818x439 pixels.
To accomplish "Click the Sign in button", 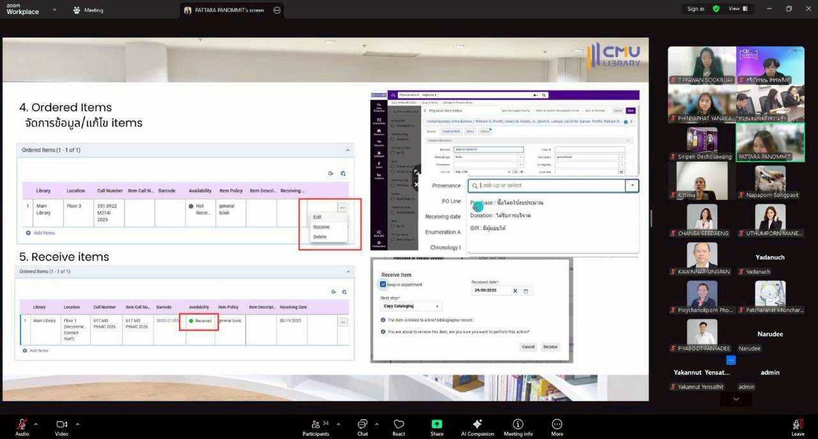I will point(695,9).
